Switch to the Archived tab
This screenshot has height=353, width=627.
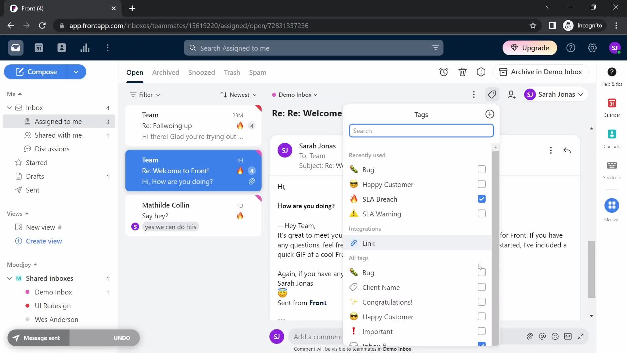(166, 73)
